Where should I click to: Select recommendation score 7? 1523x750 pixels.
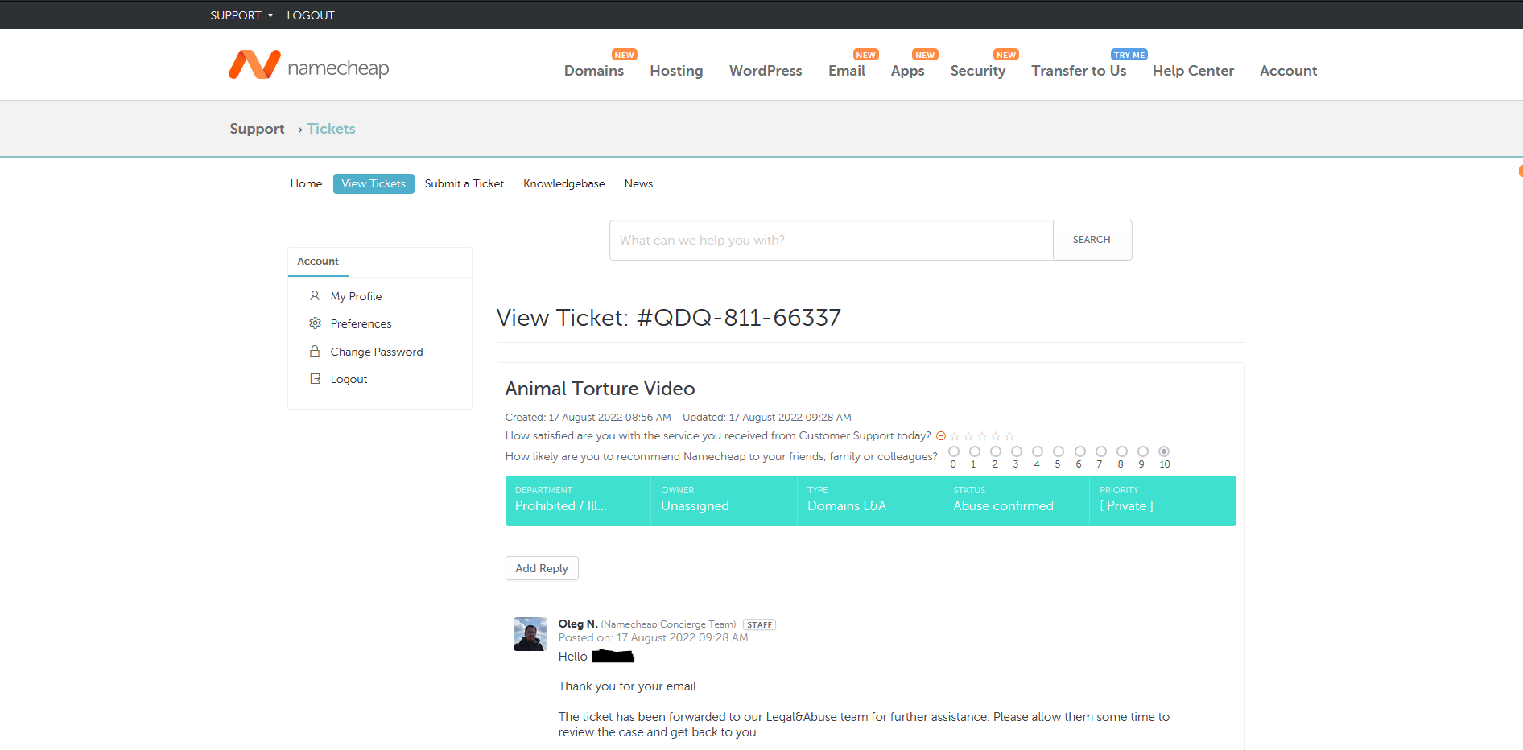point(1101,451)
